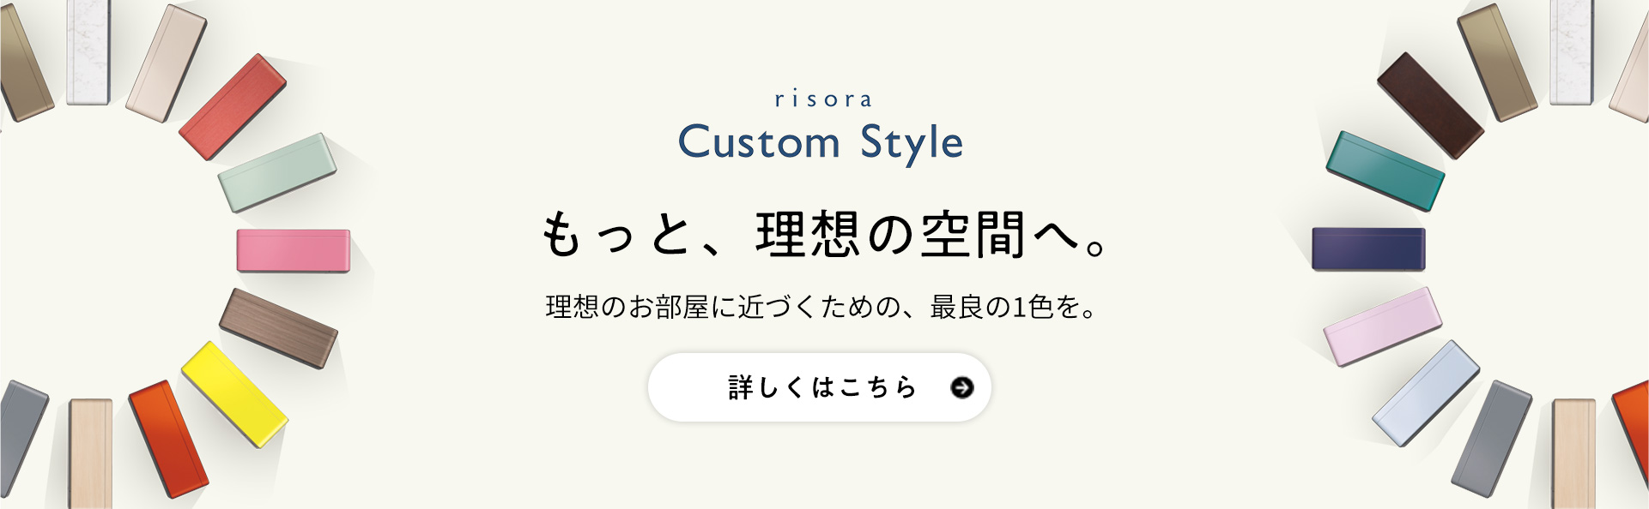This screenshot has height=509, width=1649.
Task: Select the white marble panel on left
Action: tap(88, 51)
